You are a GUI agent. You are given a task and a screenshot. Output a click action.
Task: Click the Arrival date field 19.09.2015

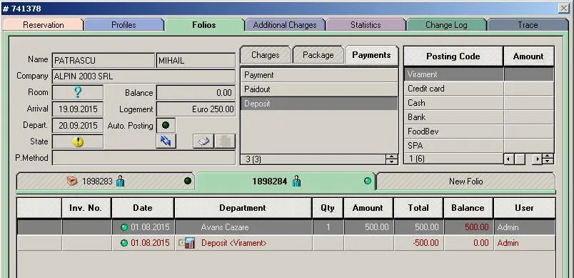click(x=78, y=109)
